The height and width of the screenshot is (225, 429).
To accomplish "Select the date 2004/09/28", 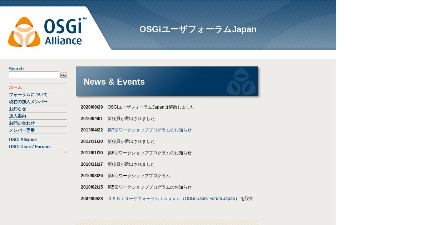I will [x=92, y=199].
